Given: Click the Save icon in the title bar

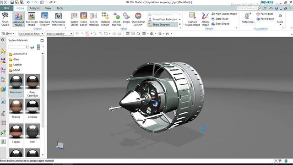Looking at the screenshot, I should (x=12, y=2).
